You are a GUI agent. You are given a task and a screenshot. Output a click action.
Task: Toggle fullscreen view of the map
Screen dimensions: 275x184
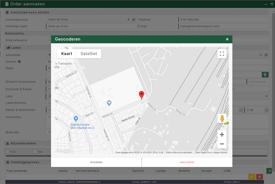[222, 53]
